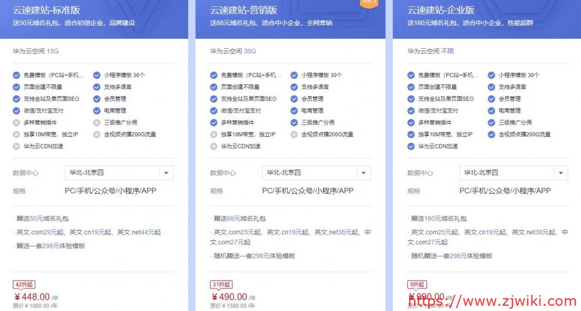The height and width of the screenshot is (311, 581).
Task: Click 原价¥1080.00 /年 original price
Action: 35,306
